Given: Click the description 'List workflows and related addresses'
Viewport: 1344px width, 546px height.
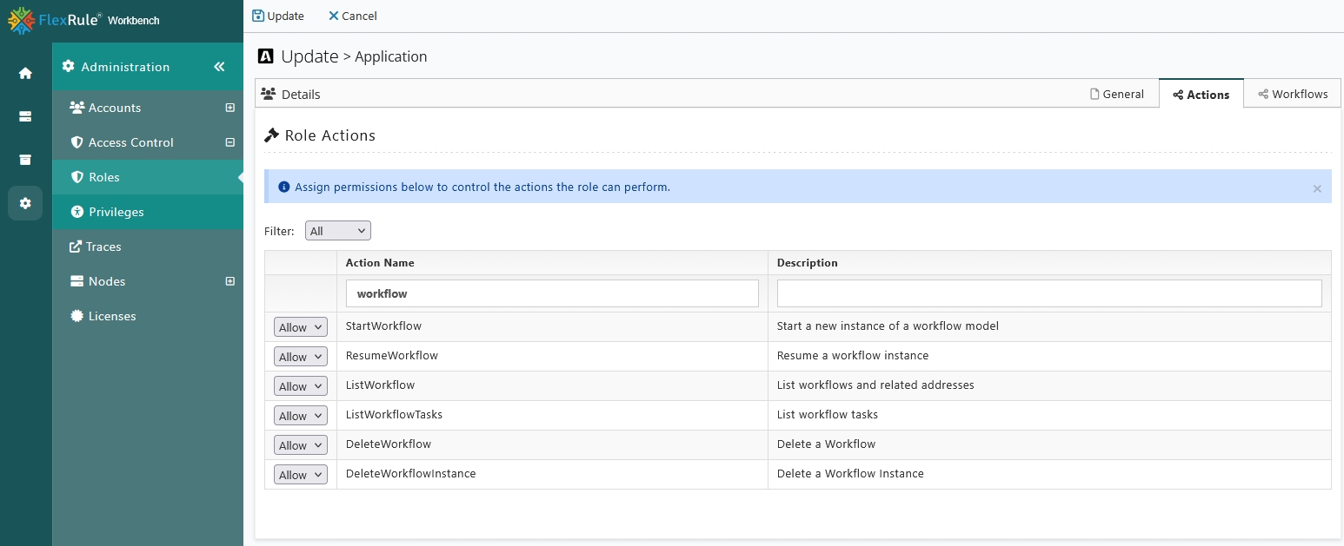Looking at the screenshot, I should 875,385.
